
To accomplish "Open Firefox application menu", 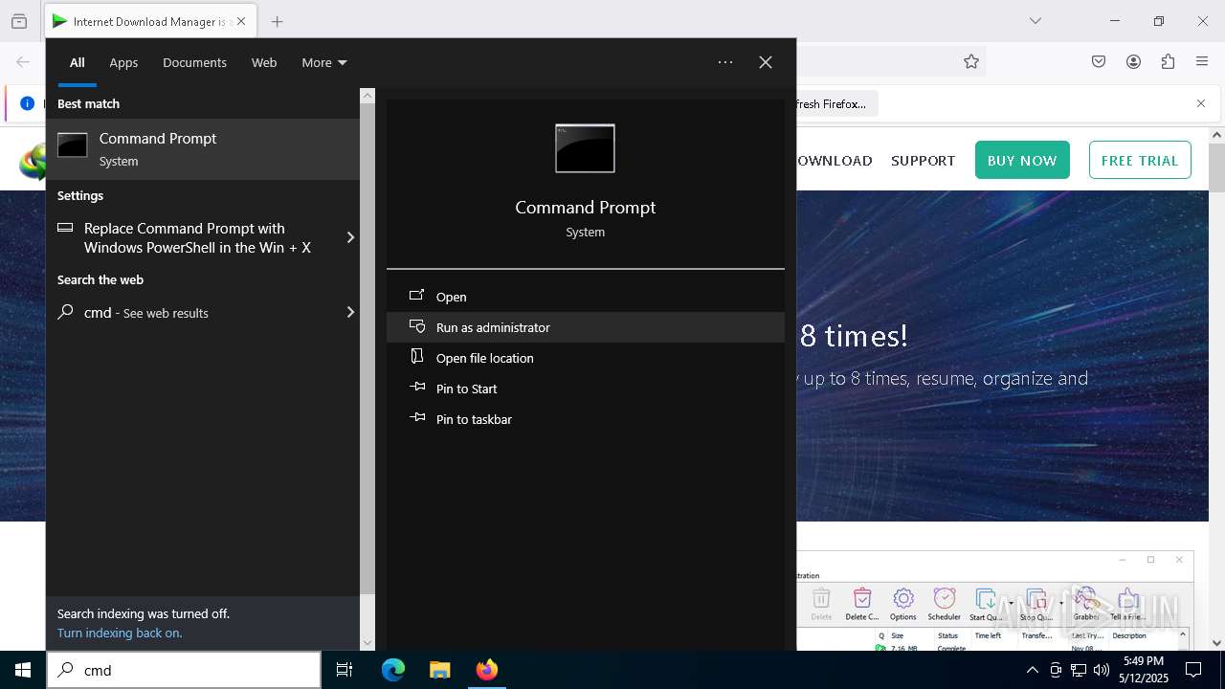I will point(1202,61).
